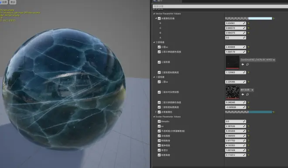288x168 pixels.
Task: Browse to DustSmall002 texture in Content Browser
Action: tap(247, 64)
